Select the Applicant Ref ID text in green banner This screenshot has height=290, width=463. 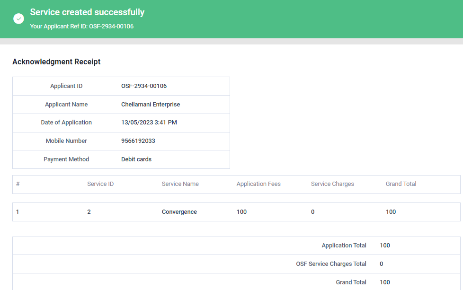(82, 26)
